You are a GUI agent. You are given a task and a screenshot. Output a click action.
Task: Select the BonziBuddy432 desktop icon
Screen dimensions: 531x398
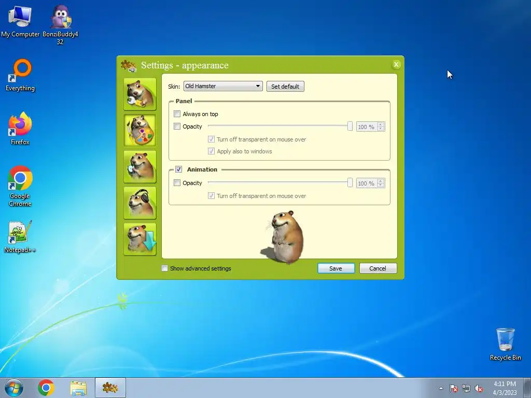(60, 24)
